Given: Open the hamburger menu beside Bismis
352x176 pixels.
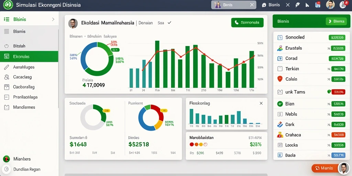Looking at the screenshot, I should click(x=7, y=31).
